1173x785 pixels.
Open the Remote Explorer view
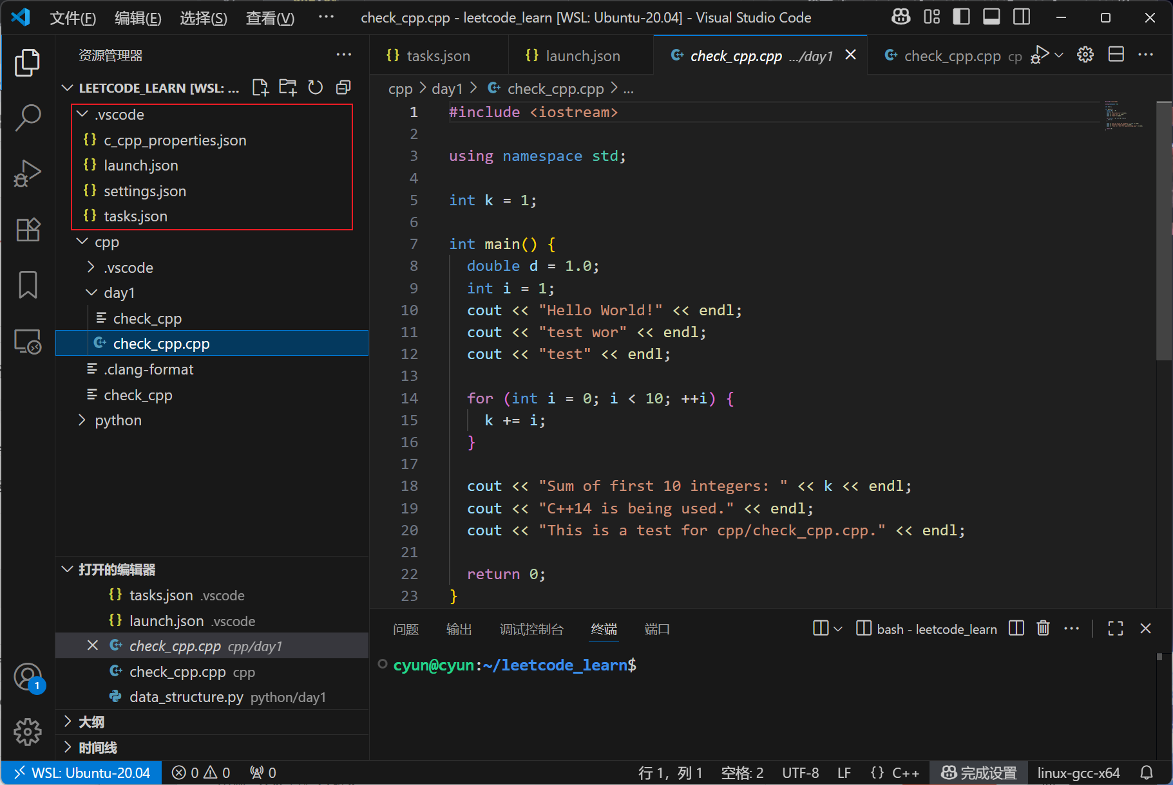pyautogui.click(x=27, y=341)
